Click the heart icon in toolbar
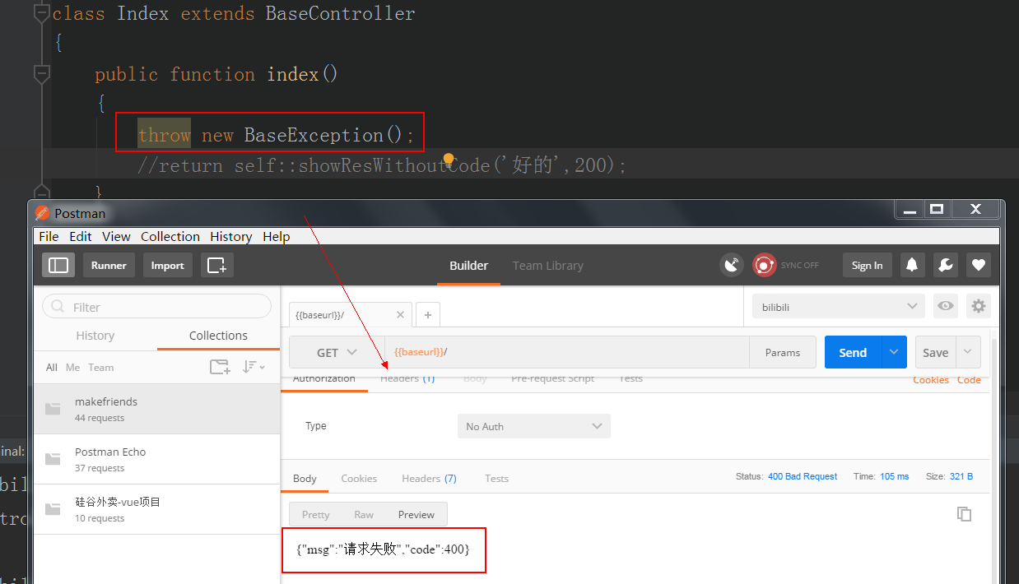 pyautogui.click(x=978, y=265)
